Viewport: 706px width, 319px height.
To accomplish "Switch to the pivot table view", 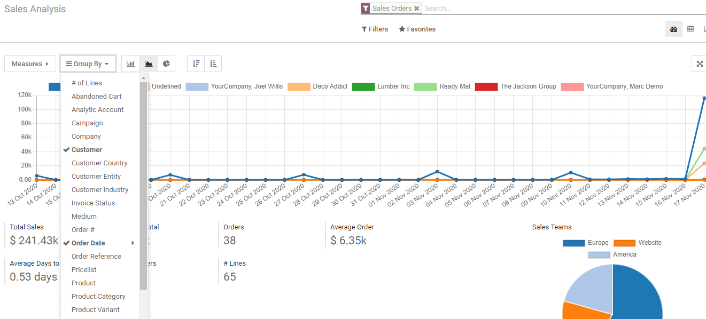I will pyautogui.click(x=691, y=29).
